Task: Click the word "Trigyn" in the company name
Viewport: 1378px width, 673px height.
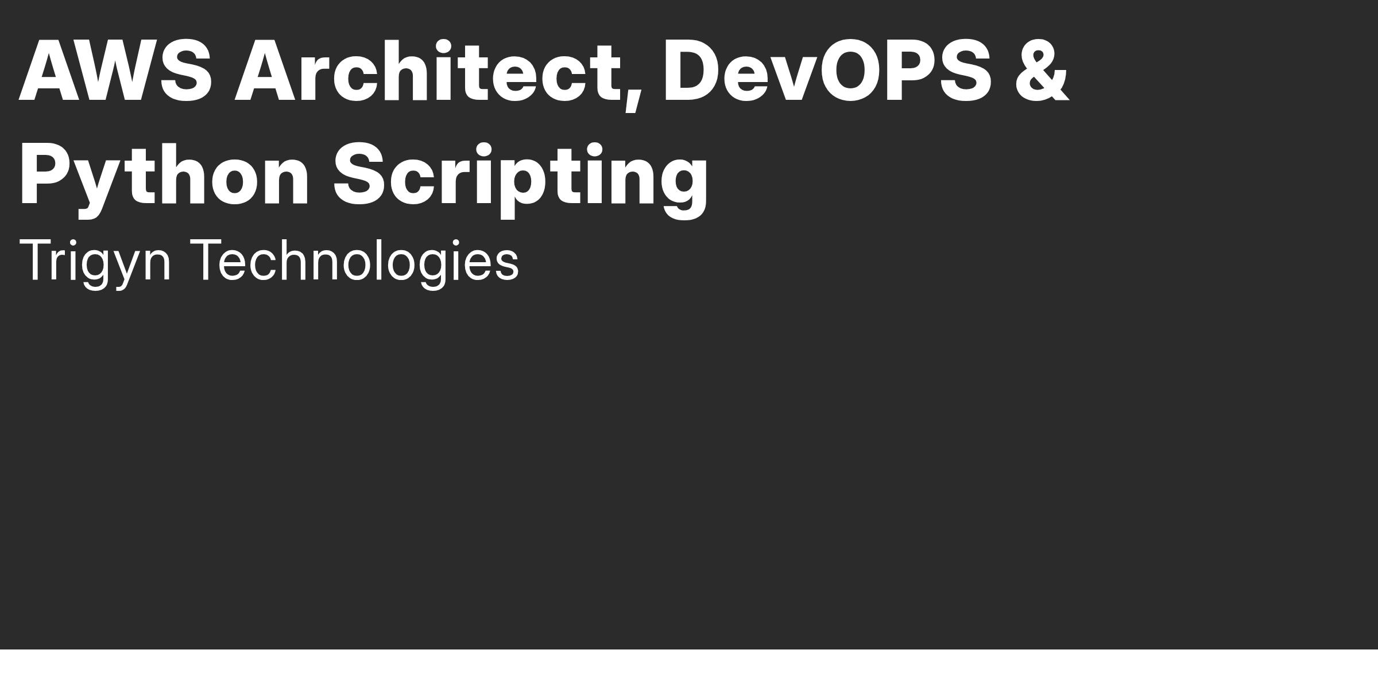Action: [x=95, y=263]
